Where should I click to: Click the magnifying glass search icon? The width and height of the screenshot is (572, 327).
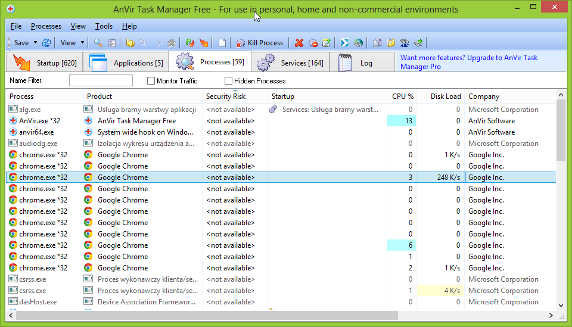(x=98, y=43)
